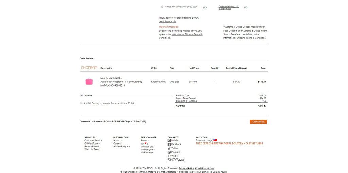Click the orange CONTINUE button
The height and width of the screenshot is (173, 348).
(258, 122)
